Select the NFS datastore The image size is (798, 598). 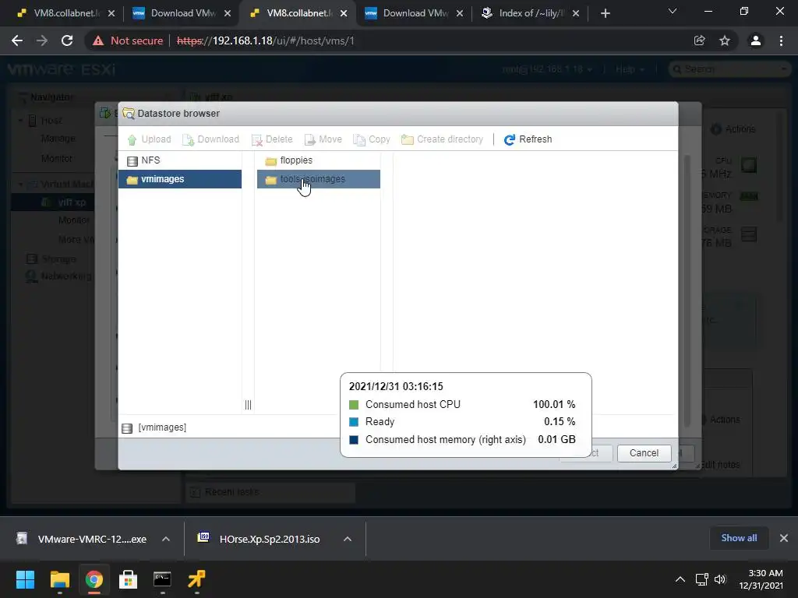tap(180, 160)
